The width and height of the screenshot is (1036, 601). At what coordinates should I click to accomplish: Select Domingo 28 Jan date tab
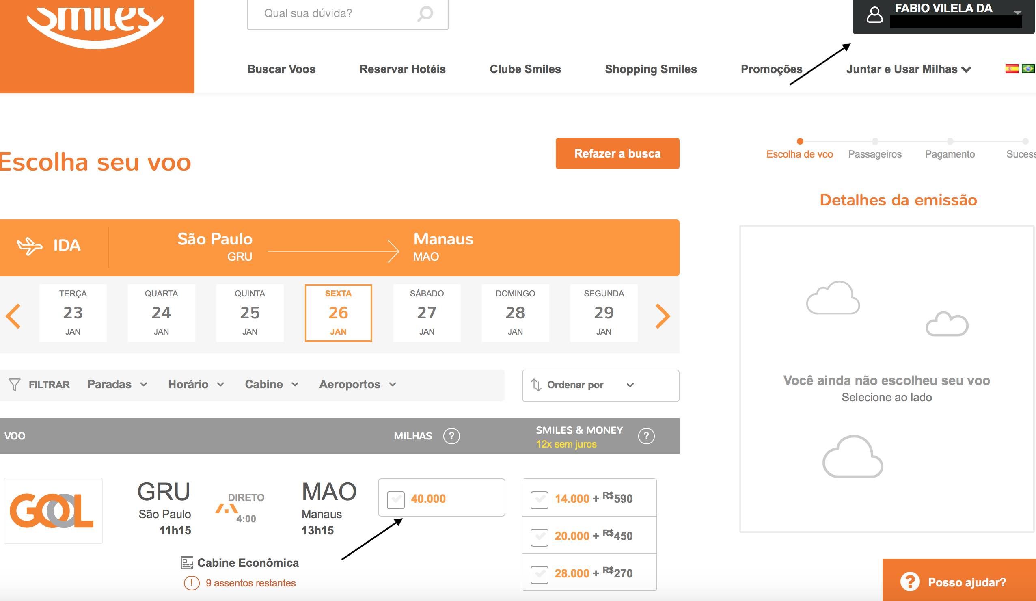click(x=515, y=313)
